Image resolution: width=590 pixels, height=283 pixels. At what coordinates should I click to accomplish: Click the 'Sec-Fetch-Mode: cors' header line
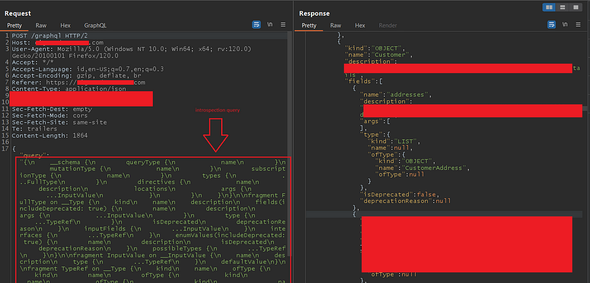50,116
